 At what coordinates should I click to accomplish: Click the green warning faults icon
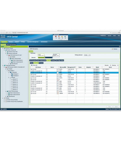point(65,36)
